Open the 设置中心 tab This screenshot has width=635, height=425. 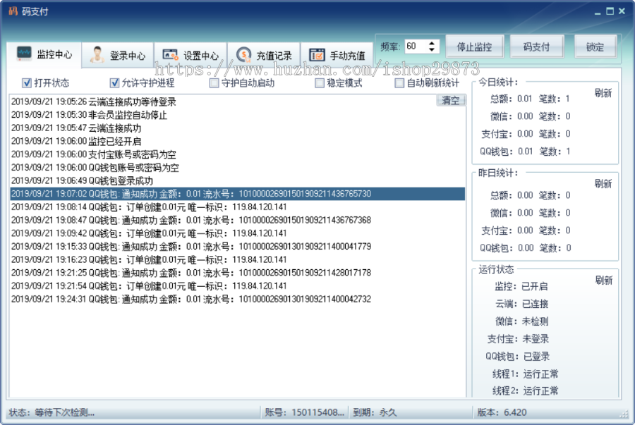190,55
